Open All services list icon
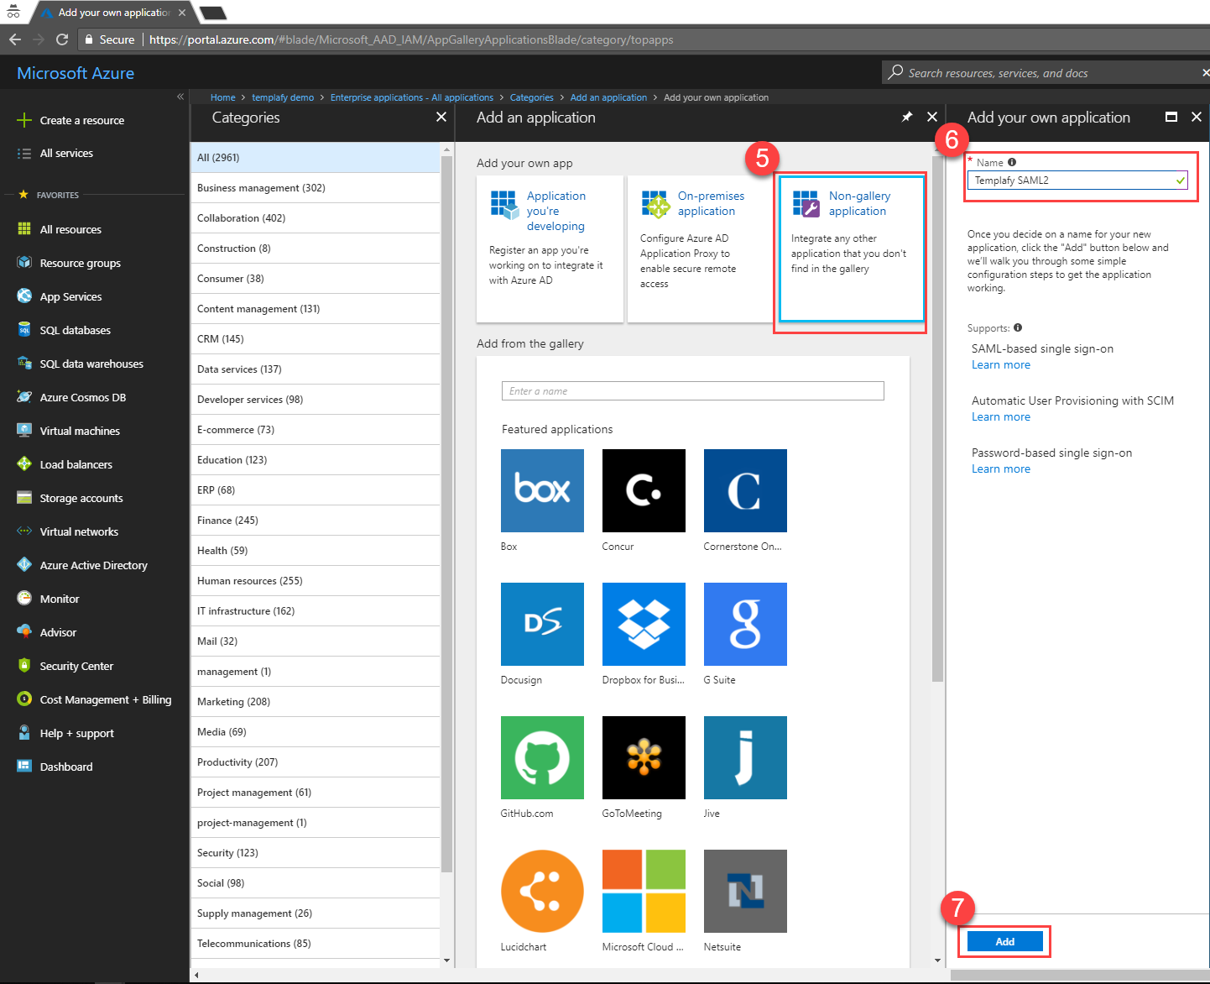Screen dimensions: 1210x984 [24, 154]
